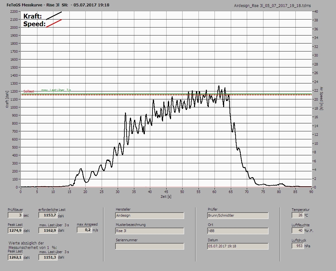336x271 pixels.
Task: Click the 'max Airspeed' label
Action: coord(87,224)
